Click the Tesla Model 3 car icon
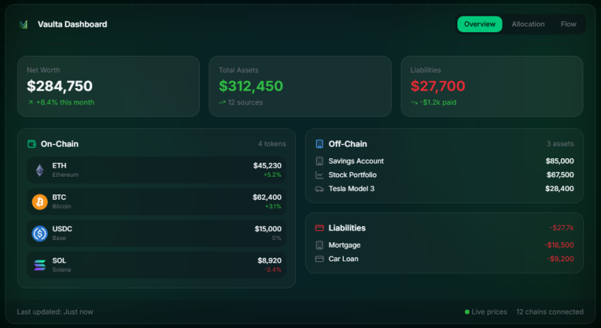Viewport: 601px width, 328px height. (x=319, y=189)
